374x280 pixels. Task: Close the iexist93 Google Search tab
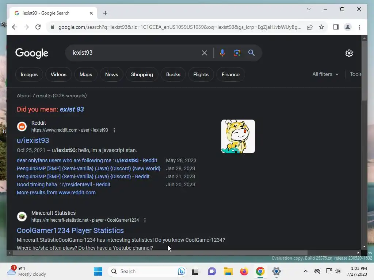(x=91, y=13)
